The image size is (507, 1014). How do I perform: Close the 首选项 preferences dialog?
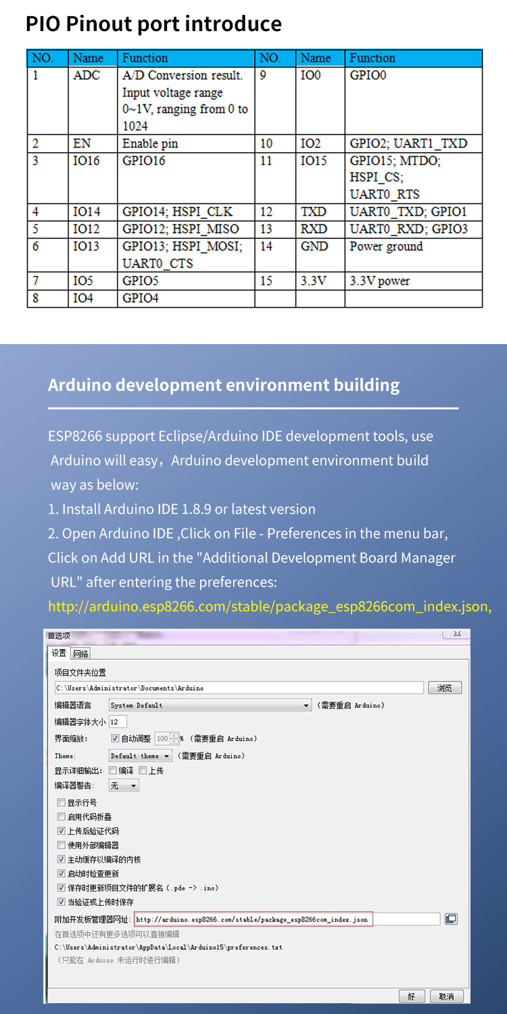(x=456, y=634)
